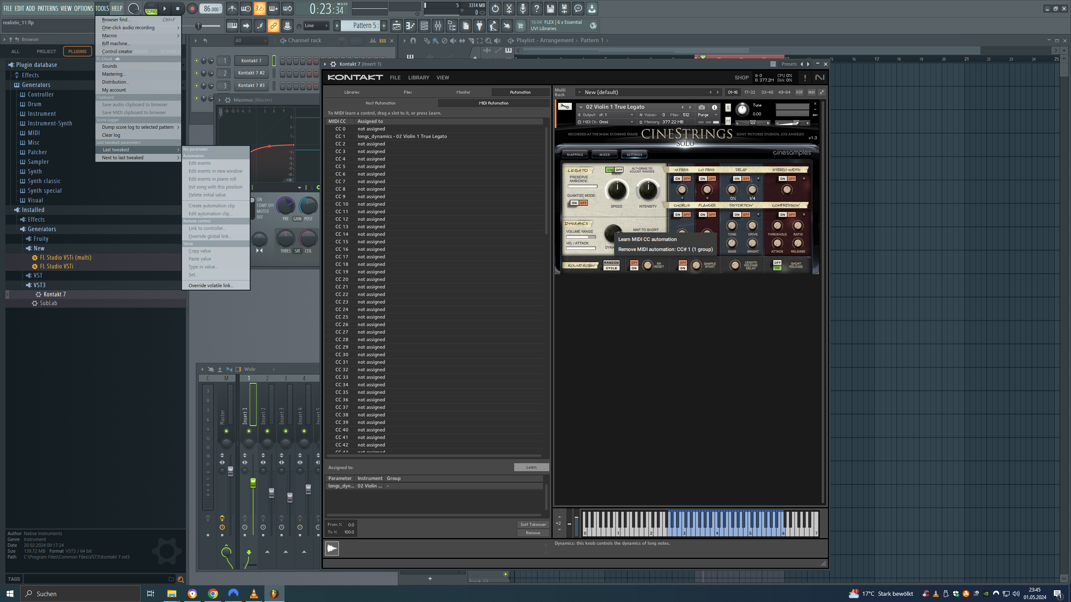Click the metronome icon in the top toolbar
Image resolution: width=1071 pixels, height=602 pixels.
point(232,8)
